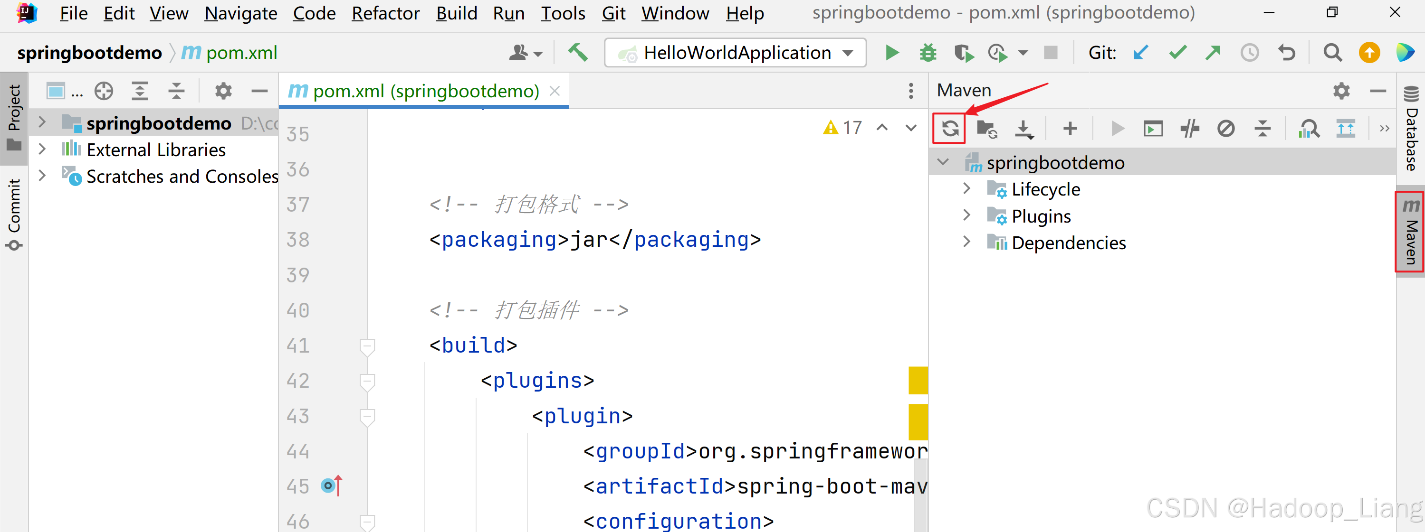Screen dimensions: 1425x532
Task: Open the File menu
Action: 74,13
